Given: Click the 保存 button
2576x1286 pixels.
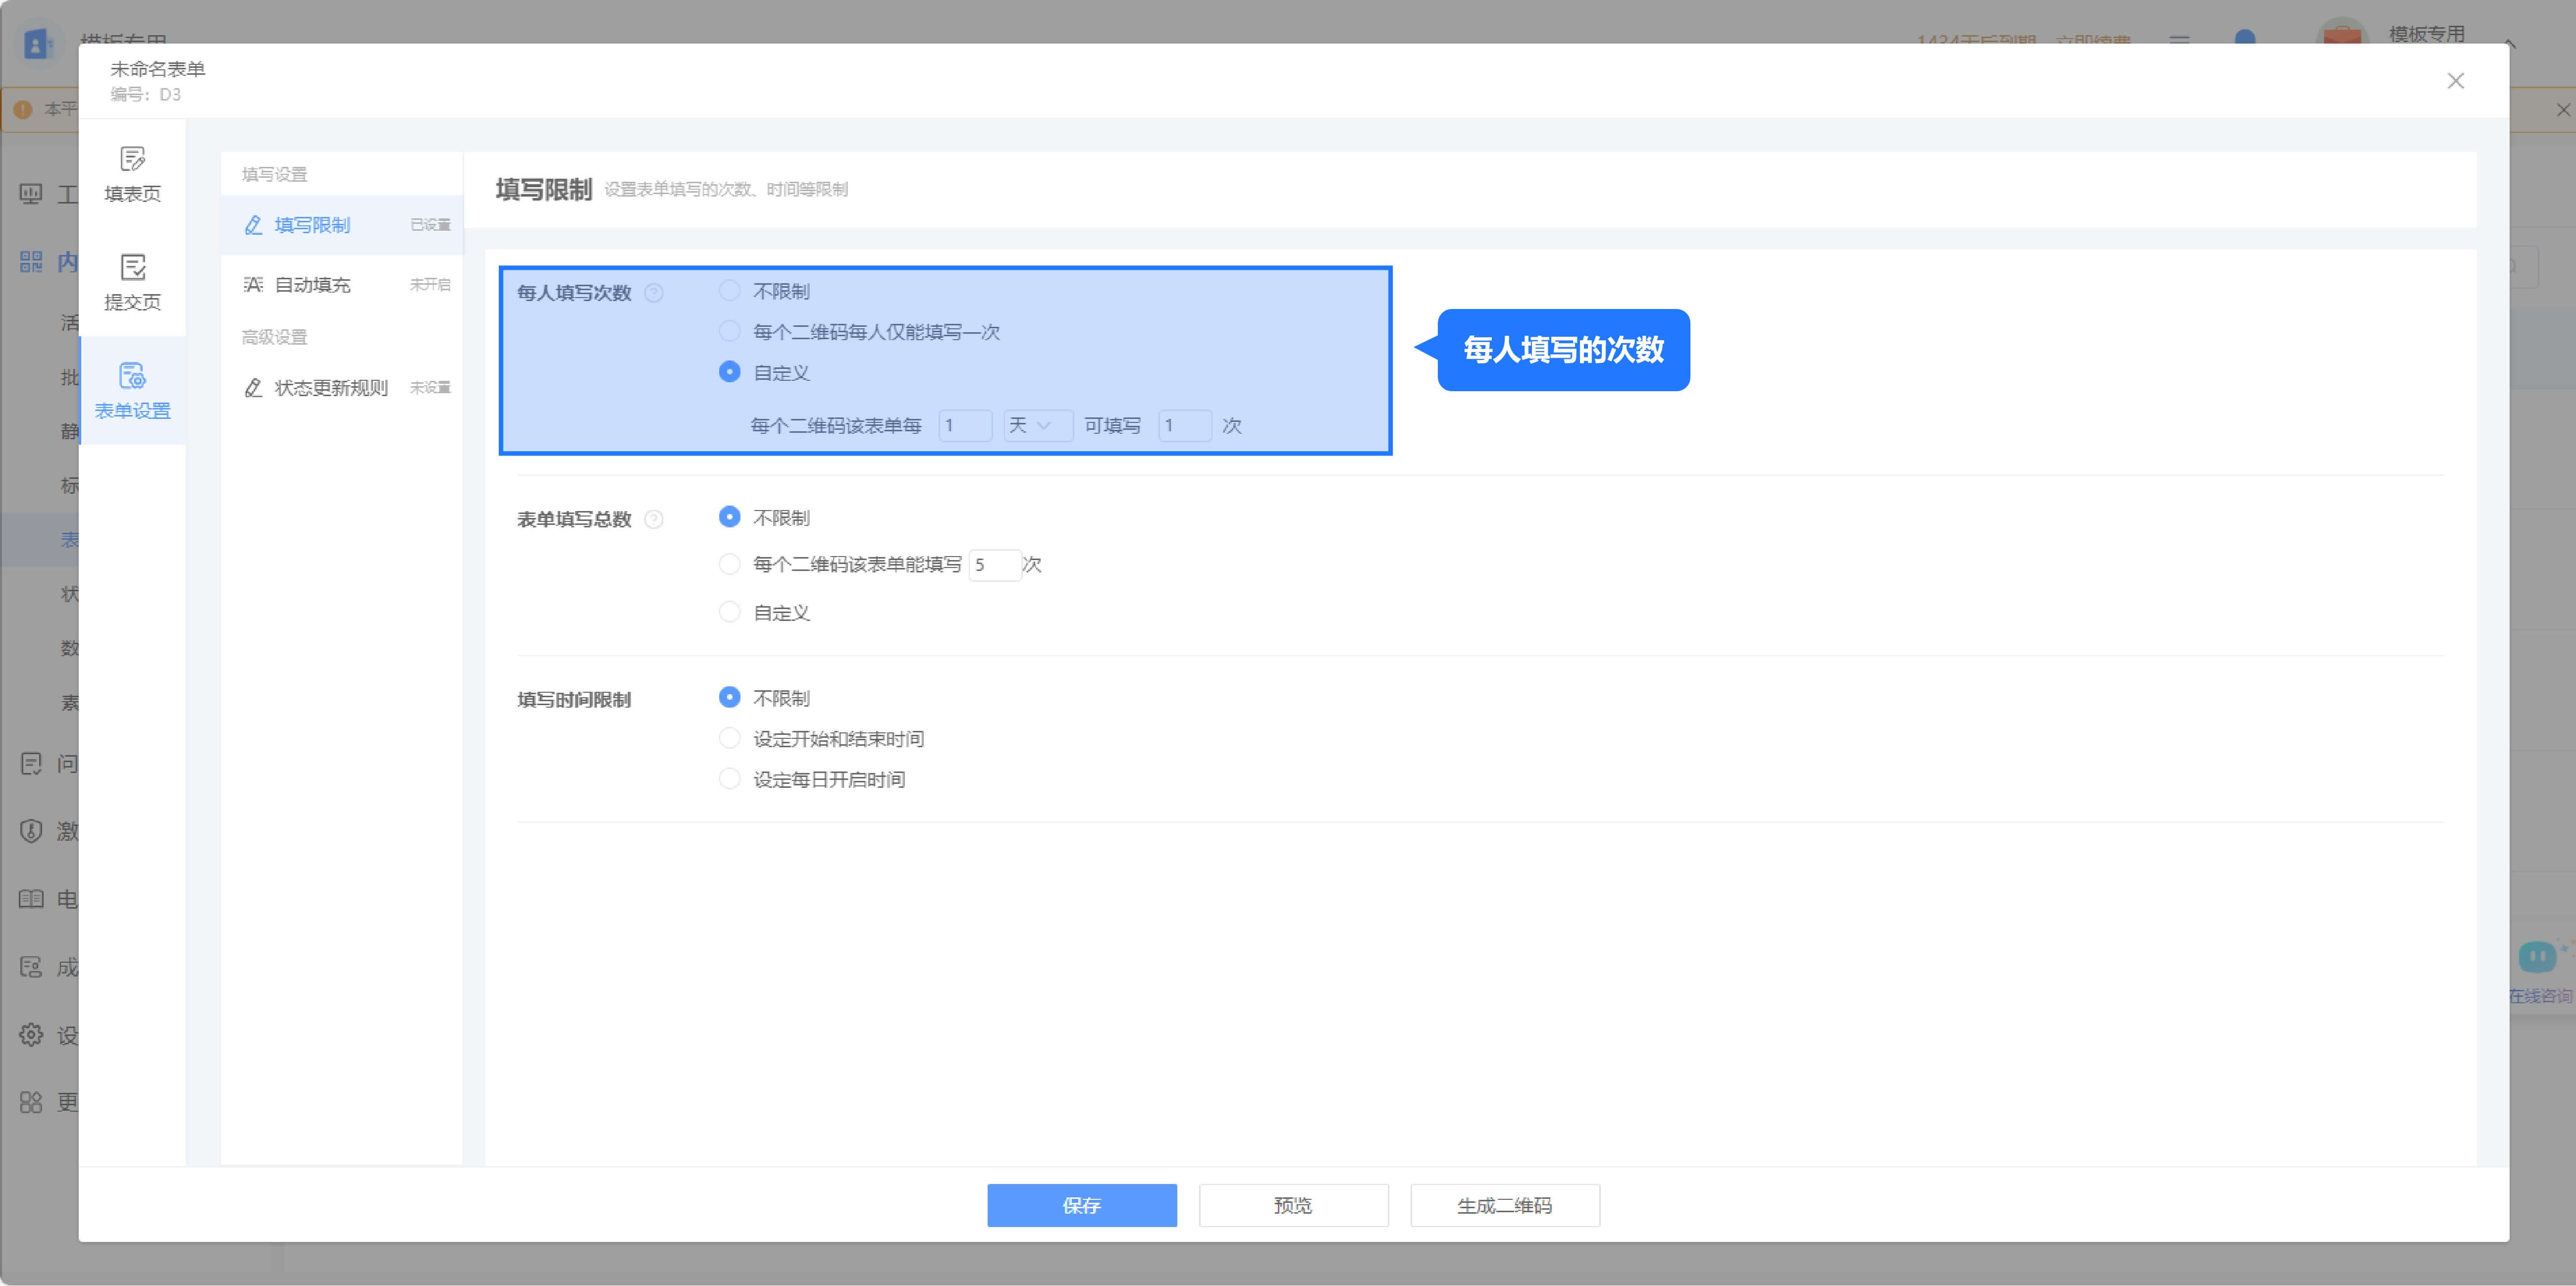Looking at the screenshot, I should [x=1081, y=1205].
